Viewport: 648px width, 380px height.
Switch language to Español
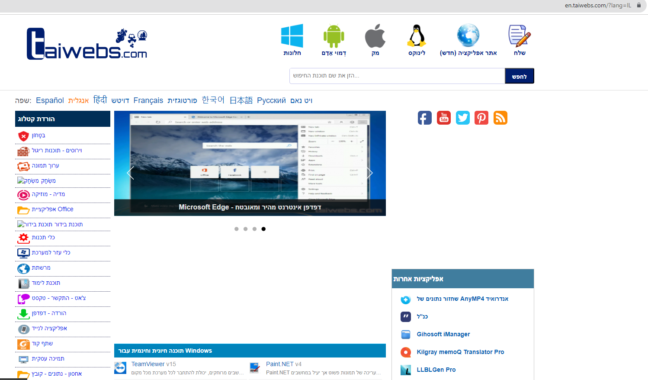pos(50,100)
